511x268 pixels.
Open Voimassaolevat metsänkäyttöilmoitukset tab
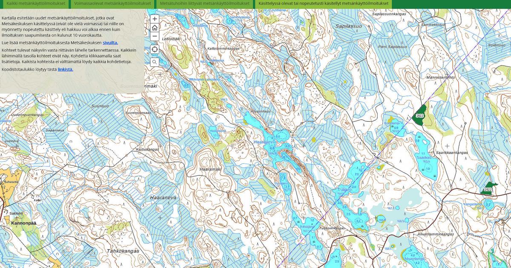point(112,3)
